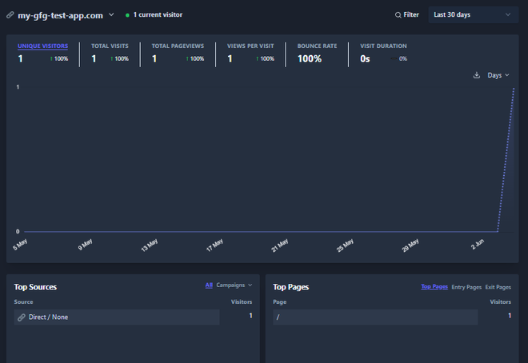Click the 17 May axis label

214,245
